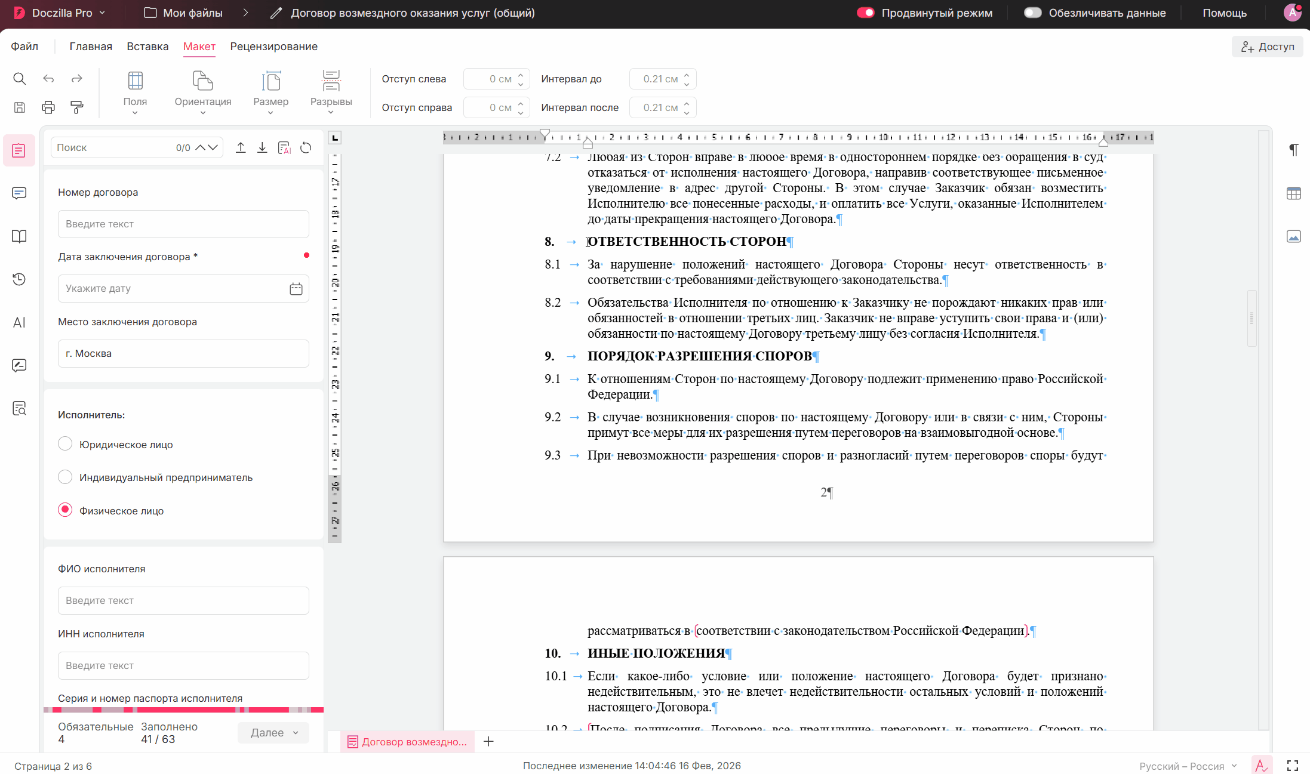Click the form progress bar

(183, 710)
